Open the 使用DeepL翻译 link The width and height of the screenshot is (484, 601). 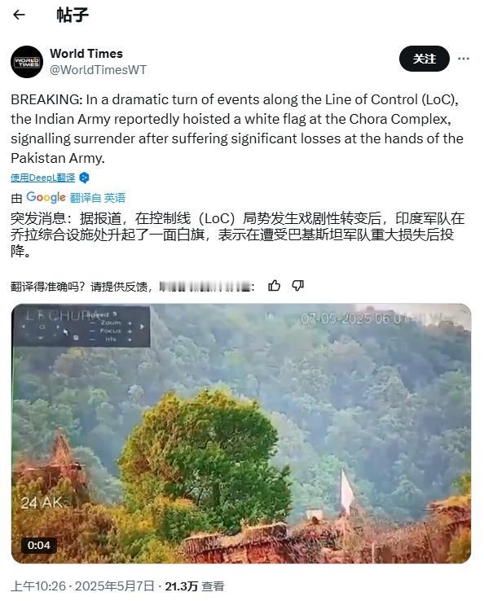43,178
